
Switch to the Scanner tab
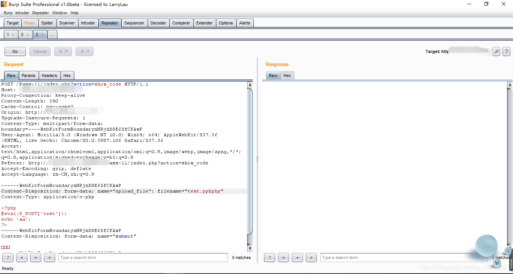click(x=67, y=23)
